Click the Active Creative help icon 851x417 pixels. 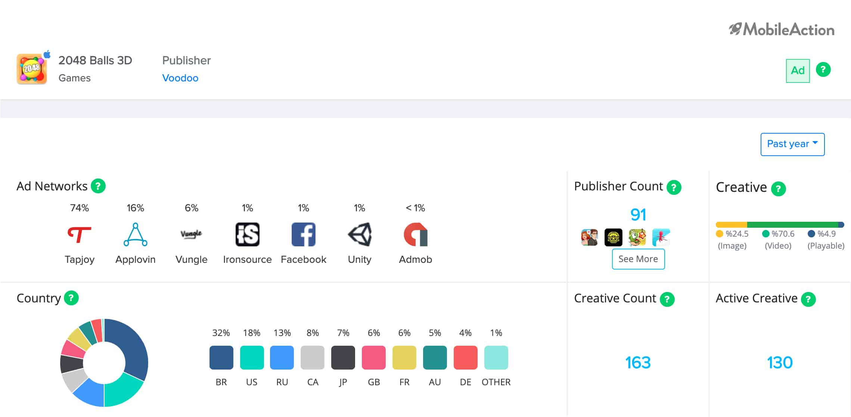[808, 299]
